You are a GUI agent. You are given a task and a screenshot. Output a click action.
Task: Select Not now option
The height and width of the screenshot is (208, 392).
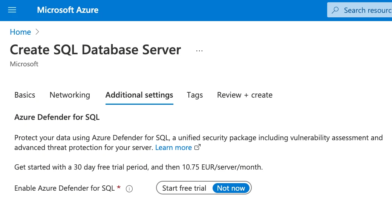tap(231, 188)
